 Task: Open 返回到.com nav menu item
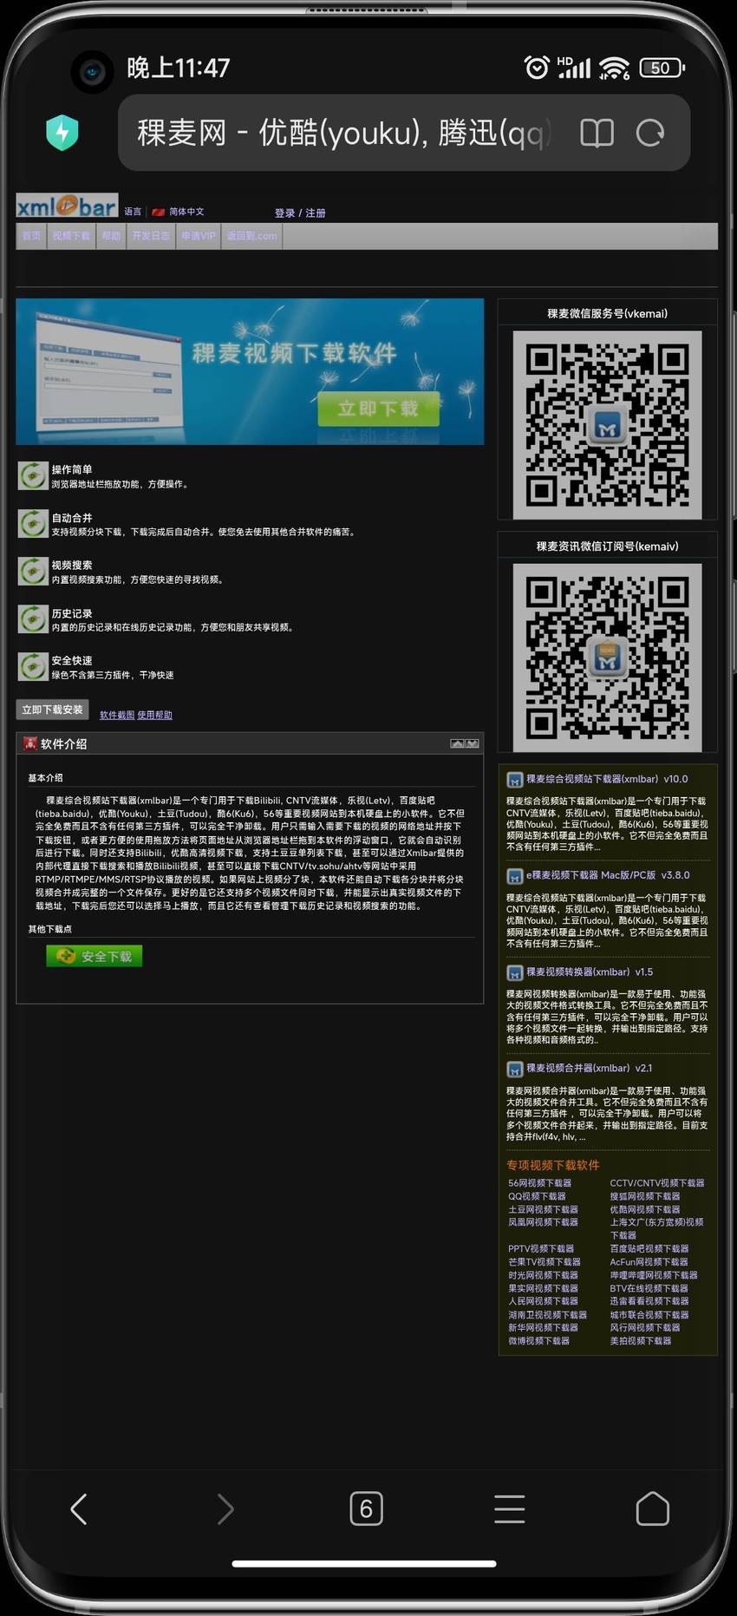(251, 236)
